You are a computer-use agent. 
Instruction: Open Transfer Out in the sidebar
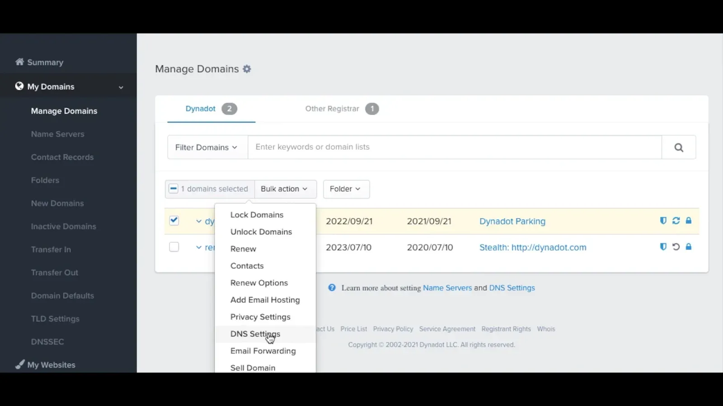55,272
